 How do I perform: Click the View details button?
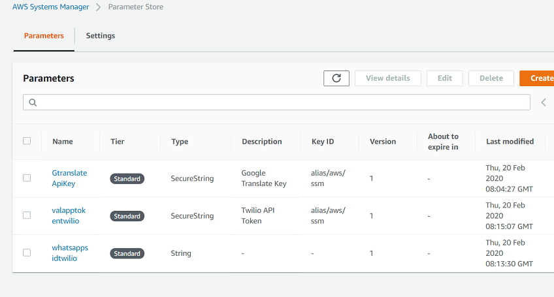[388, 78]
